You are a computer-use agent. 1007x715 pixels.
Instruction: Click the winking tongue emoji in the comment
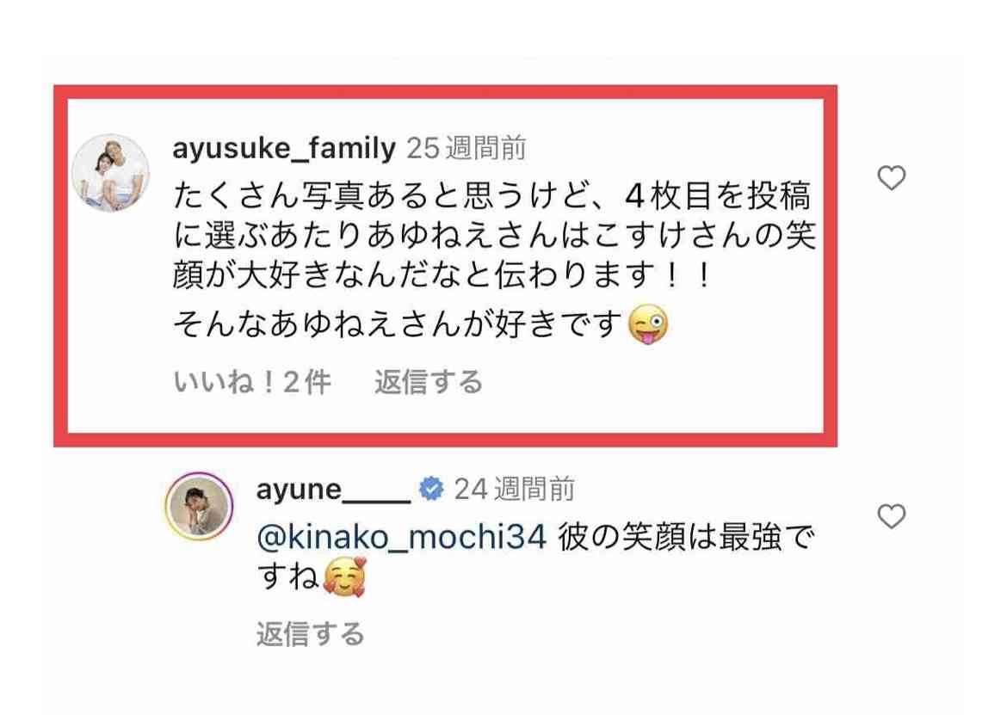[x=647, y=324]
